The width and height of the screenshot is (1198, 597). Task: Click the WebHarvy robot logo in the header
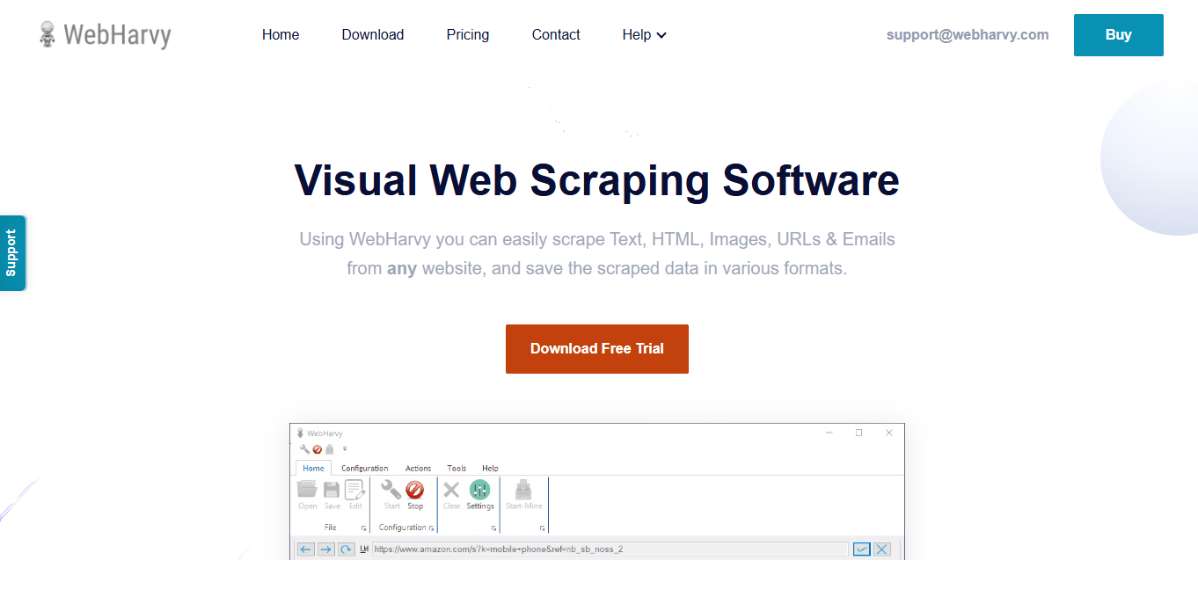pos(47,35)
